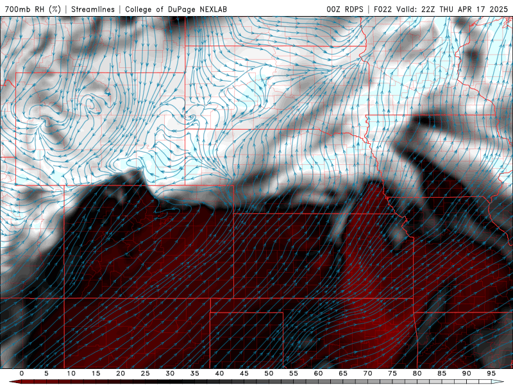This screenshot has width=513, height=385.
Task: Click the '40' value on color scale
Action: click(219, 373)
